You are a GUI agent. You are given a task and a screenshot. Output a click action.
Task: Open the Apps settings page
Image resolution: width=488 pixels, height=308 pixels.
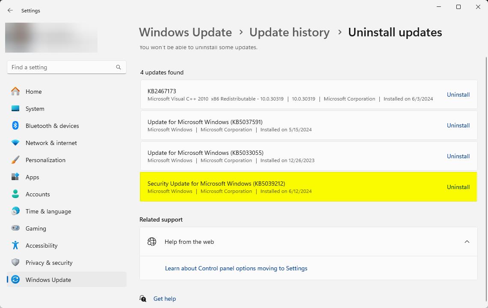tap(32, 177)
